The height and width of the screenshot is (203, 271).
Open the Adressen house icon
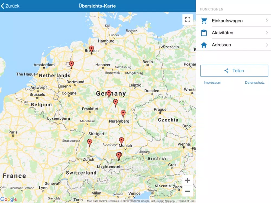point(204,45)
